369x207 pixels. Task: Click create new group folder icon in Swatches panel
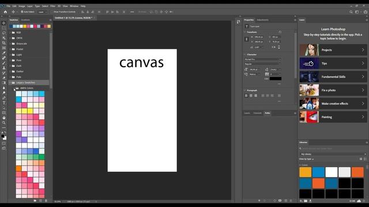35,201
